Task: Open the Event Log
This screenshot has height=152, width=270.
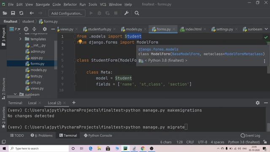Action: coord(250,136)
